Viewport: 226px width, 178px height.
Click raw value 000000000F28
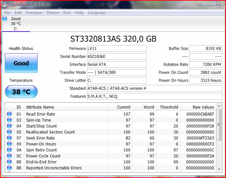pyautogui.click(x=200, y=126)
